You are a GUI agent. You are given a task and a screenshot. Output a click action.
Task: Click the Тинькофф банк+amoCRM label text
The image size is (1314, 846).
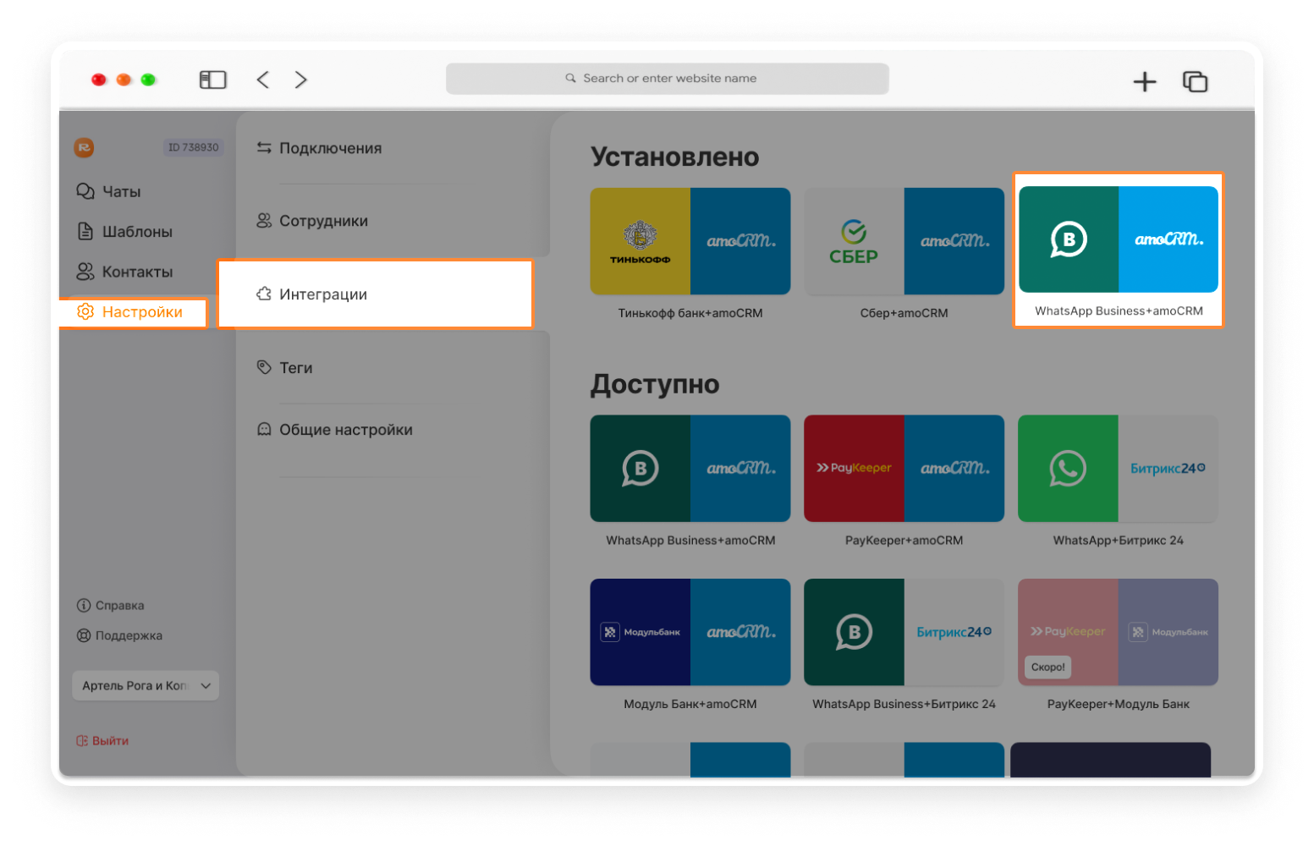click(x=690, y=313)
